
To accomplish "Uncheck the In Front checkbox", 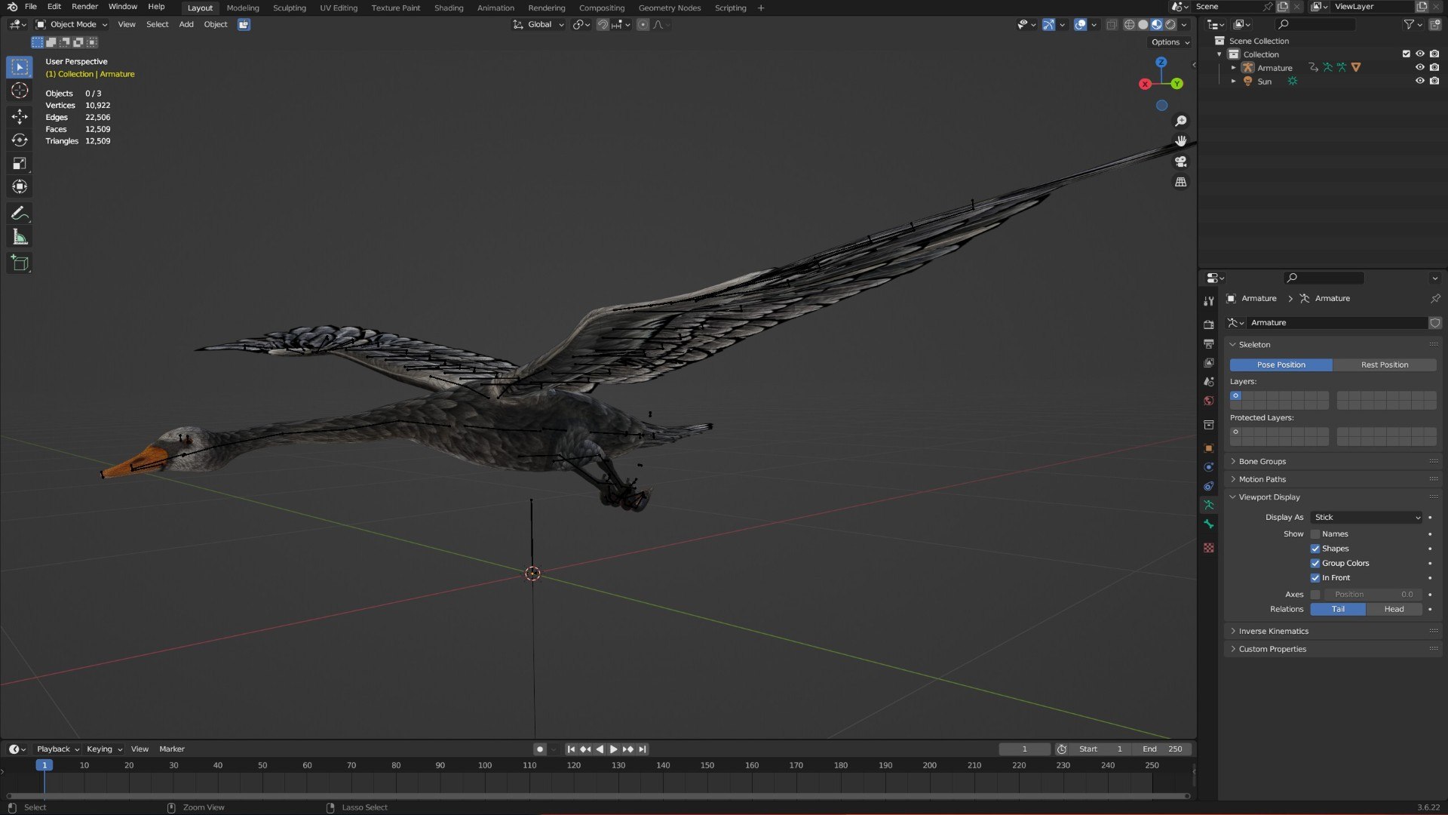I will point(1315,578).
